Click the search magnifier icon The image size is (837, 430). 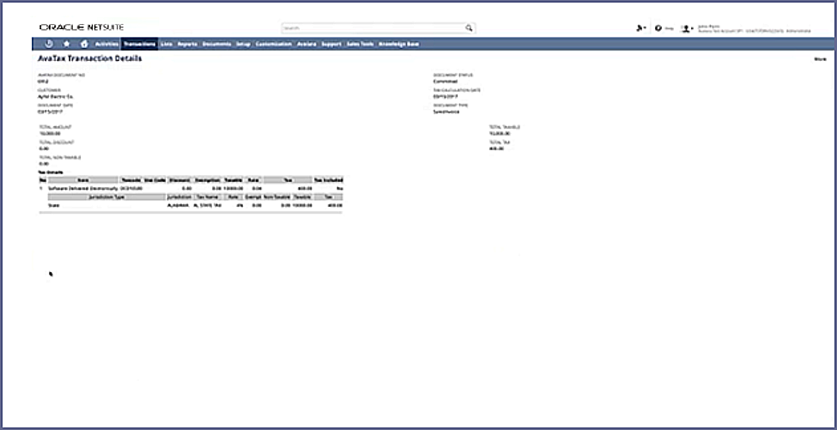(x=469, y=27)
